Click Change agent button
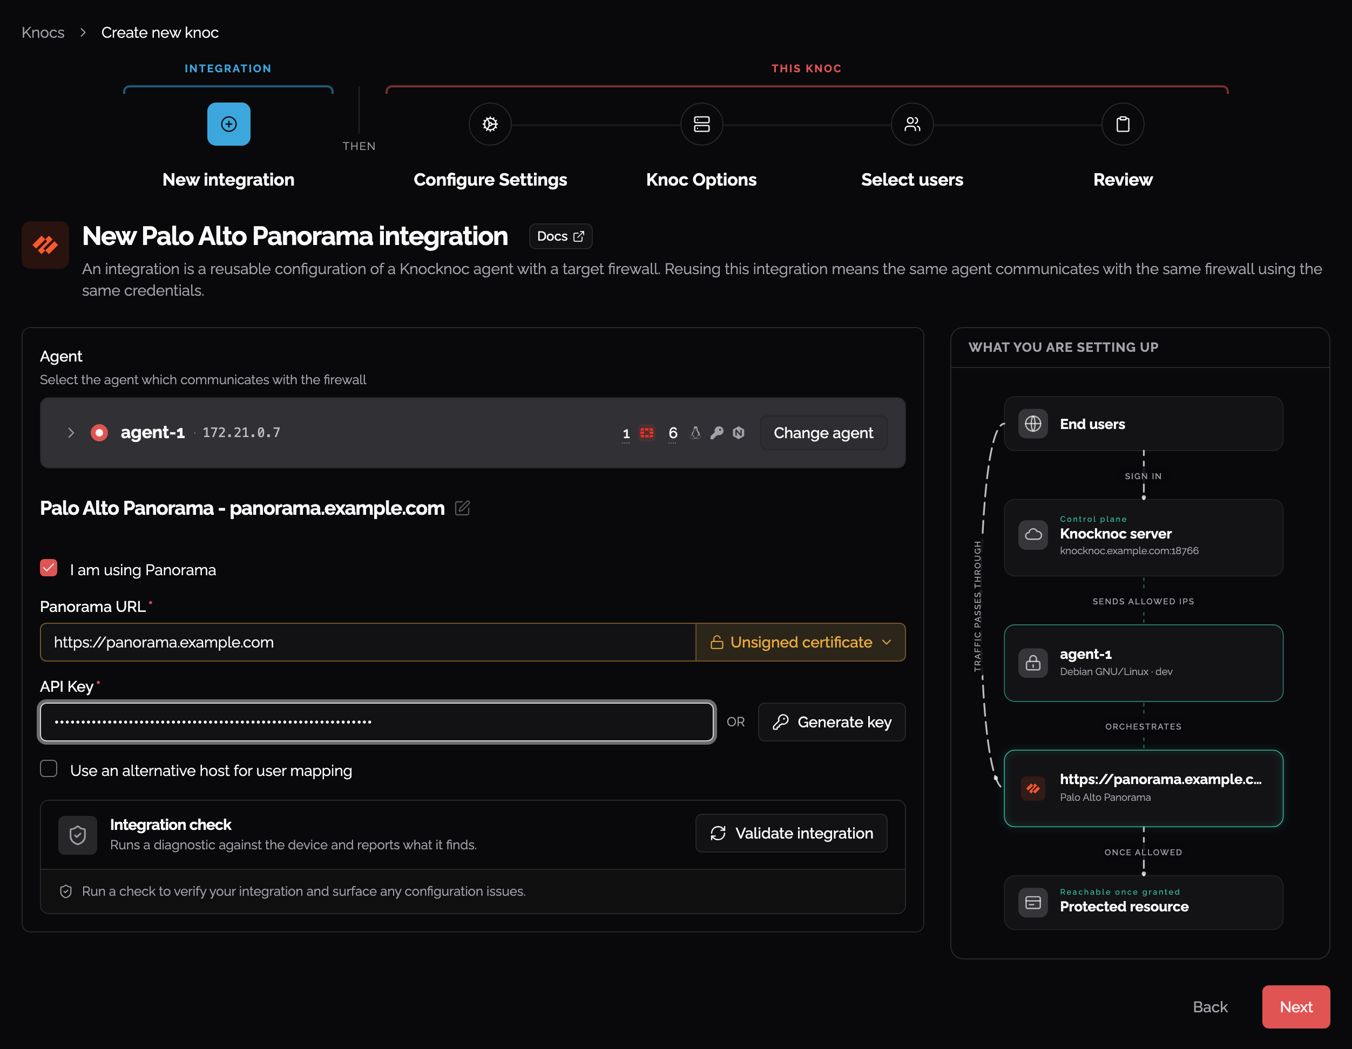This screenshot has height=1049, width=1352. (x=823, y=432)
